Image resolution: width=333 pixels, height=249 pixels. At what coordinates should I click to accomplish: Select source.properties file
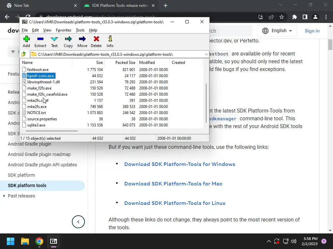pyautogui.click(x=42, y=119)
